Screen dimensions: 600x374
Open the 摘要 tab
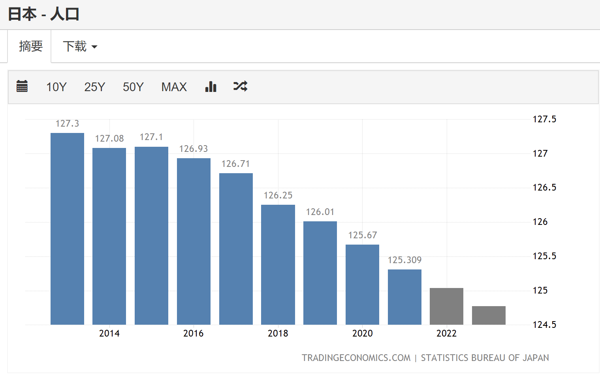[30, 47]
